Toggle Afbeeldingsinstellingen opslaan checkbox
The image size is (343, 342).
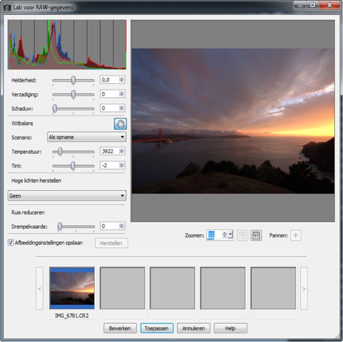tap(11, 243)
